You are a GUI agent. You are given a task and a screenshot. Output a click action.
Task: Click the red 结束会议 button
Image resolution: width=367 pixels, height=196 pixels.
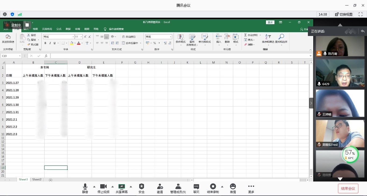coord(348,188)
